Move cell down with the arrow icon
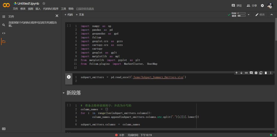This screenshot has height=137, width=277. [241, 73]
